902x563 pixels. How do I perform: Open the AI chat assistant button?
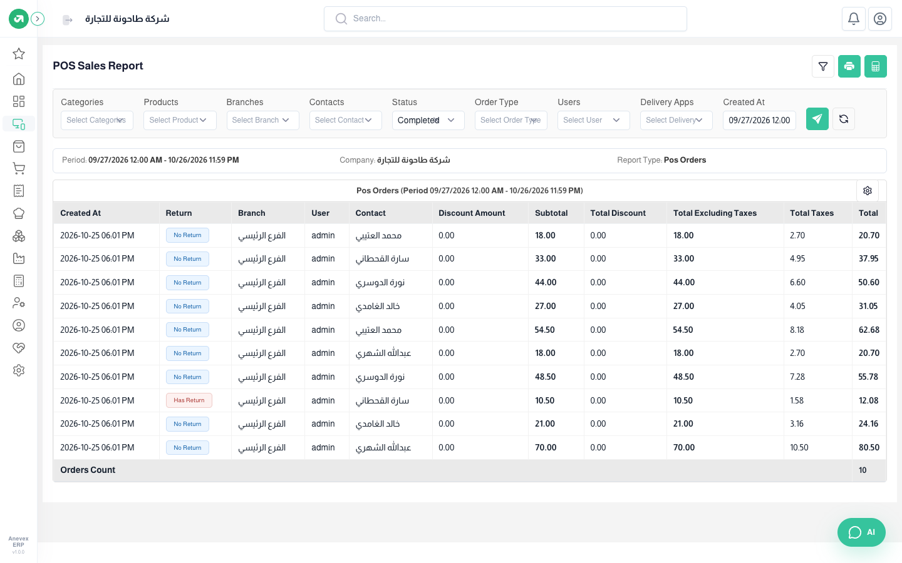click(861, 532)
